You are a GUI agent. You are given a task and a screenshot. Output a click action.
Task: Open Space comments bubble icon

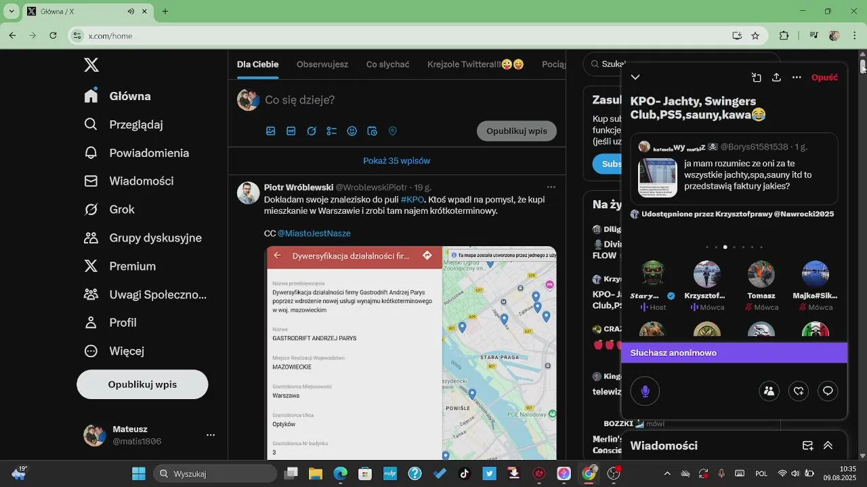coord(828,391)
